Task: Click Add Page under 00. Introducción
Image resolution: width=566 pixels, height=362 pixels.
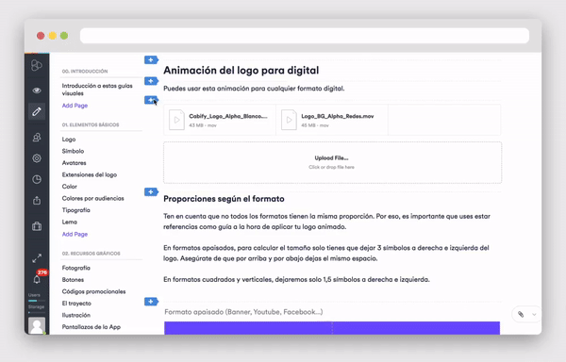Action: point(75,106)
